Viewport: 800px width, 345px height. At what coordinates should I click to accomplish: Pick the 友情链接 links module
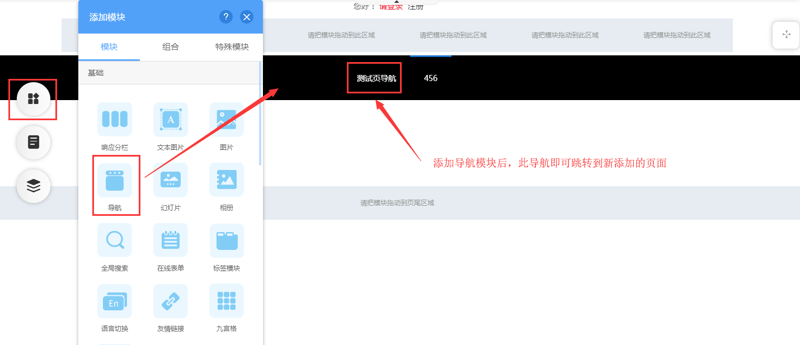click(x=171, y=301)
